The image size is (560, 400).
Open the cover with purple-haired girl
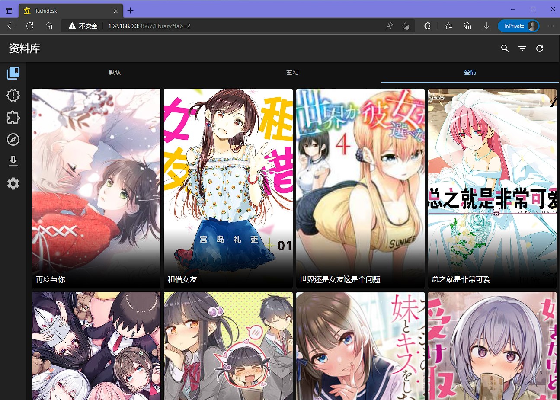(492, 346)
